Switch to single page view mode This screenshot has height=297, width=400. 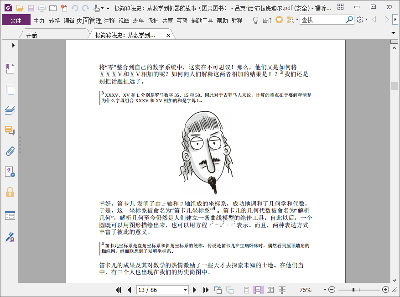point(246,290)
